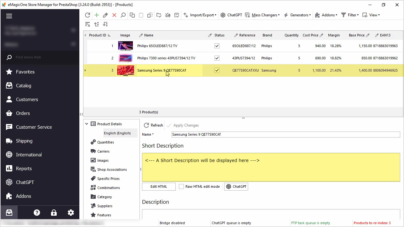The height and width of the screenshot is (227, 404).
Task: Open settings gear in sidebar footer
Action: click(71, 213)
